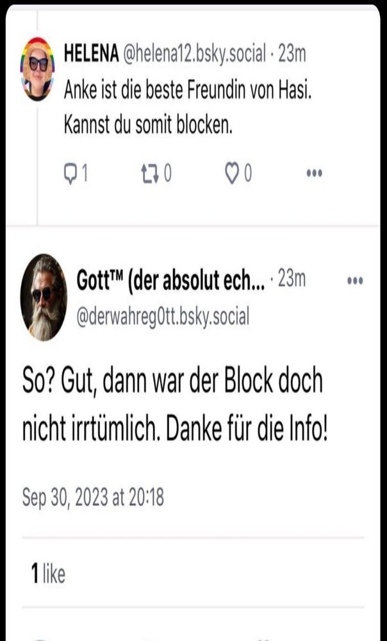Click the repost count '0' on HELENA's post
387x641 pixels.
(x=167, y=174)
